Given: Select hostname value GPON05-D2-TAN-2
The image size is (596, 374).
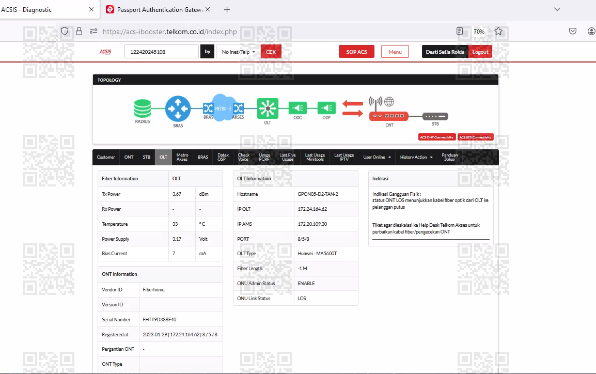Looking at the screenshot, I should point(318,194).
